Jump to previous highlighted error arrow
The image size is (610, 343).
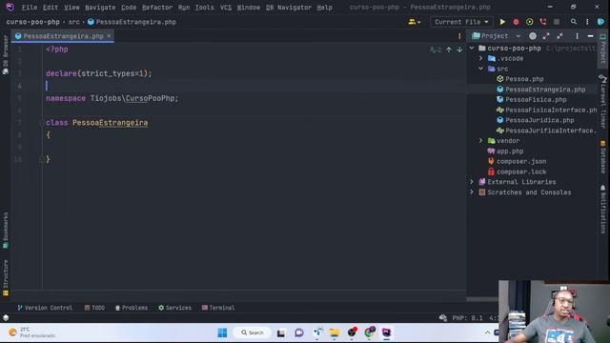pos(449,50)
